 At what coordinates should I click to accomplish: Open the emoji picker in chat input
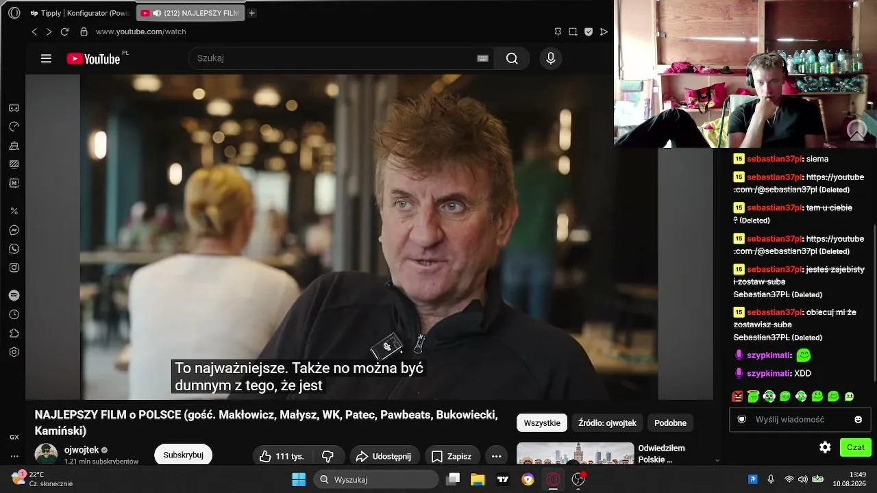858,419
